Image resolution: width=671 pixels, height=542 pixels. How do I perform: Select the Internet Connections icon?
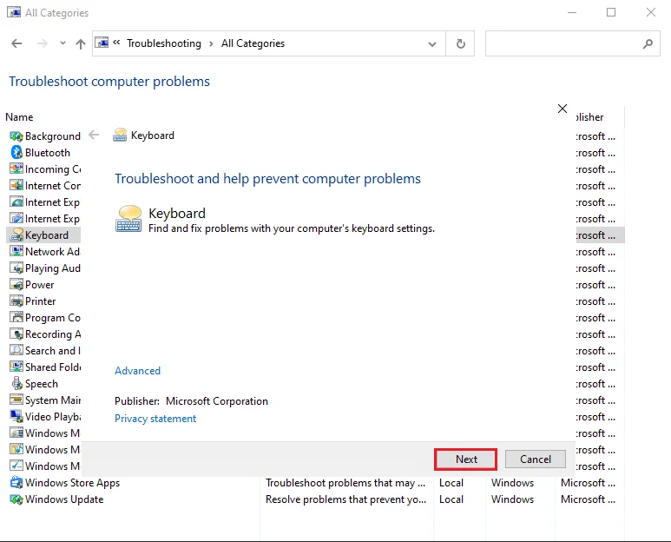16,185
